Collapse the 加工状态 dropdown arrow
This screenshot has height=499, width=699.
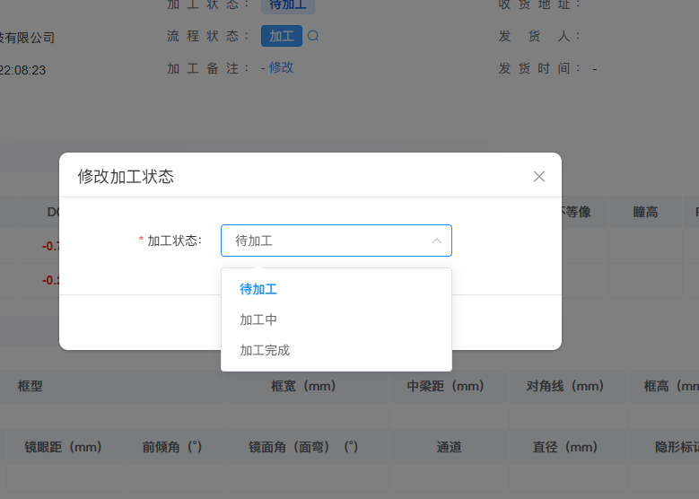tap(437, 241)
